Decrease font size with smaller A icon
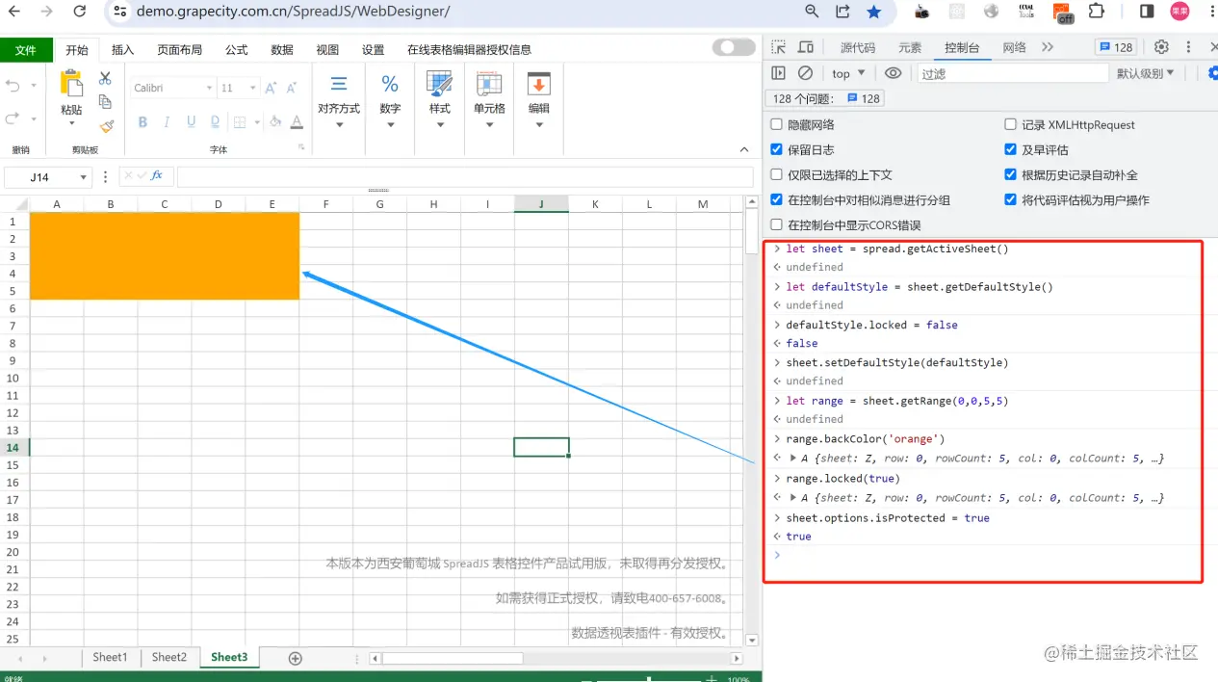Image resolution: width=1218 pixels, height=682 pixels. [x=292, y=88]
